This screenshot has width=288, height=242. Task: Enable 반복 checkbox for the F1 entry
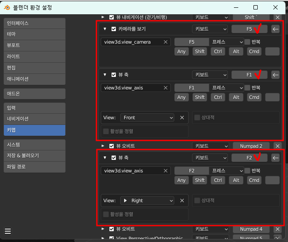247,88
